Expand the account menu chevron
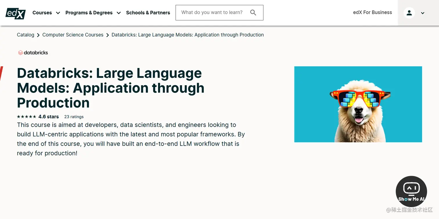This screenshot has height=219, width=439. click(x=423, y=13)
